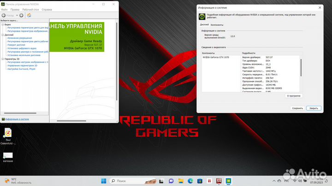Click the Forward arrow in NVIDIA panel toolbar
332x186 pixels.
pos(21,16)
